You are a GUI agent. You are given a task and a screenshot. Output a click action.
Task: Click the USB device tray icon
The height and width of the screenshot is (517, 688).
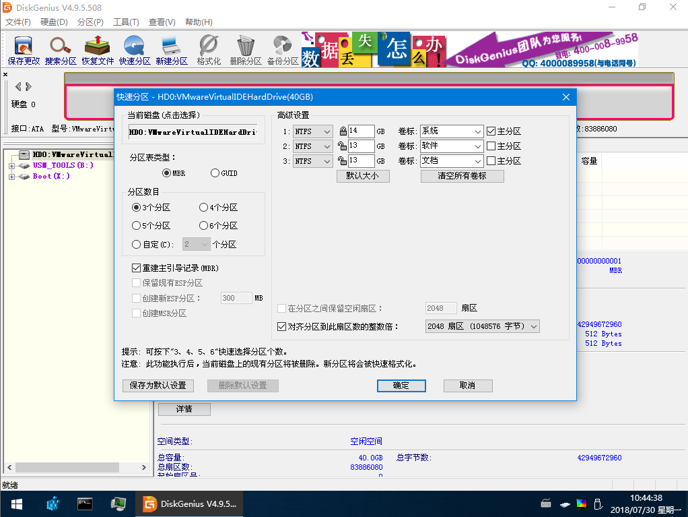coord(598,504)
